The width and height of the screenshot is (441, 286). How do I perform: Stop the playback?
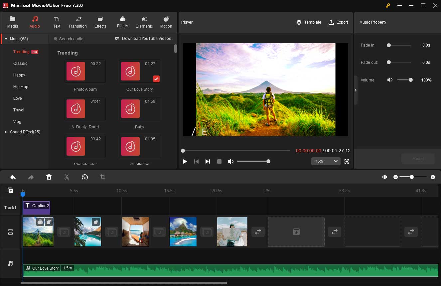coord(219,161)
